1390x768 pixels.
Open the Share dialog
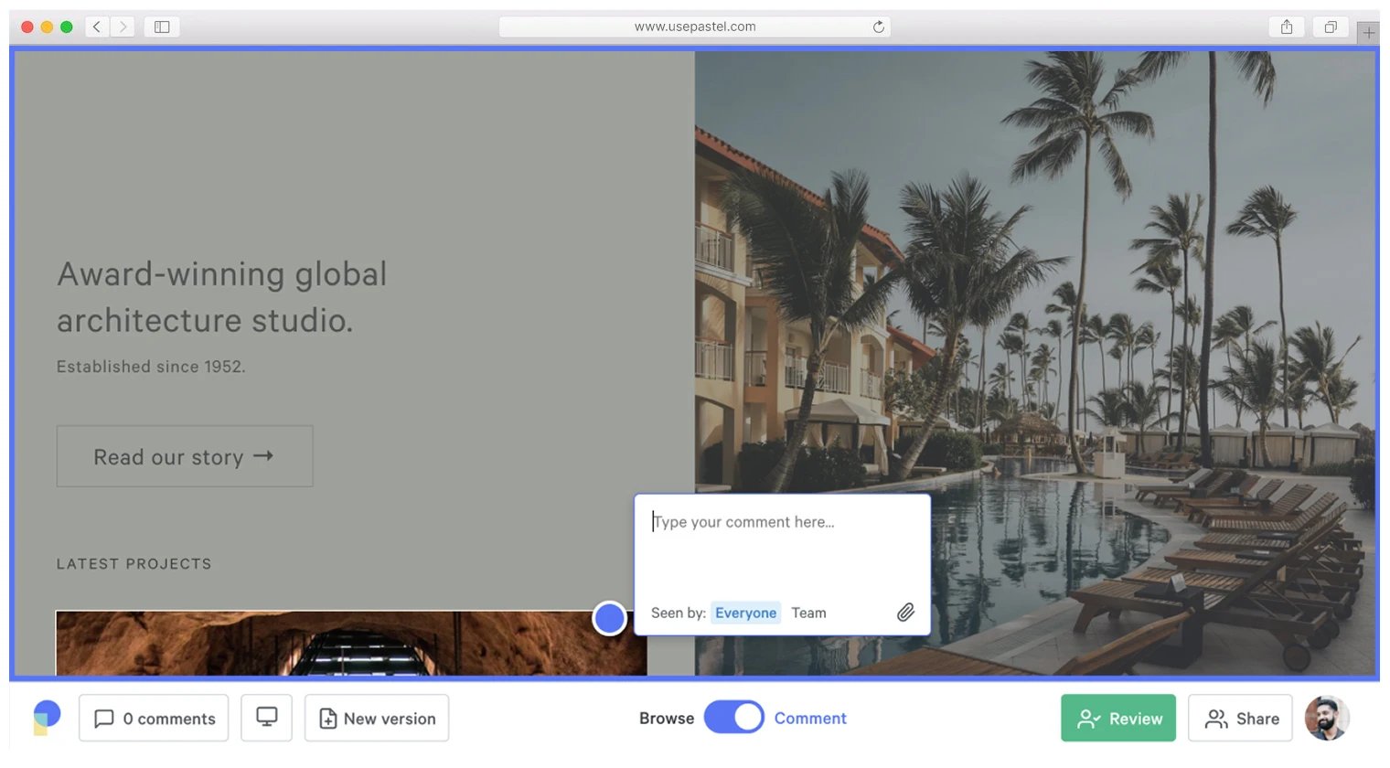tap(1240, 718)
